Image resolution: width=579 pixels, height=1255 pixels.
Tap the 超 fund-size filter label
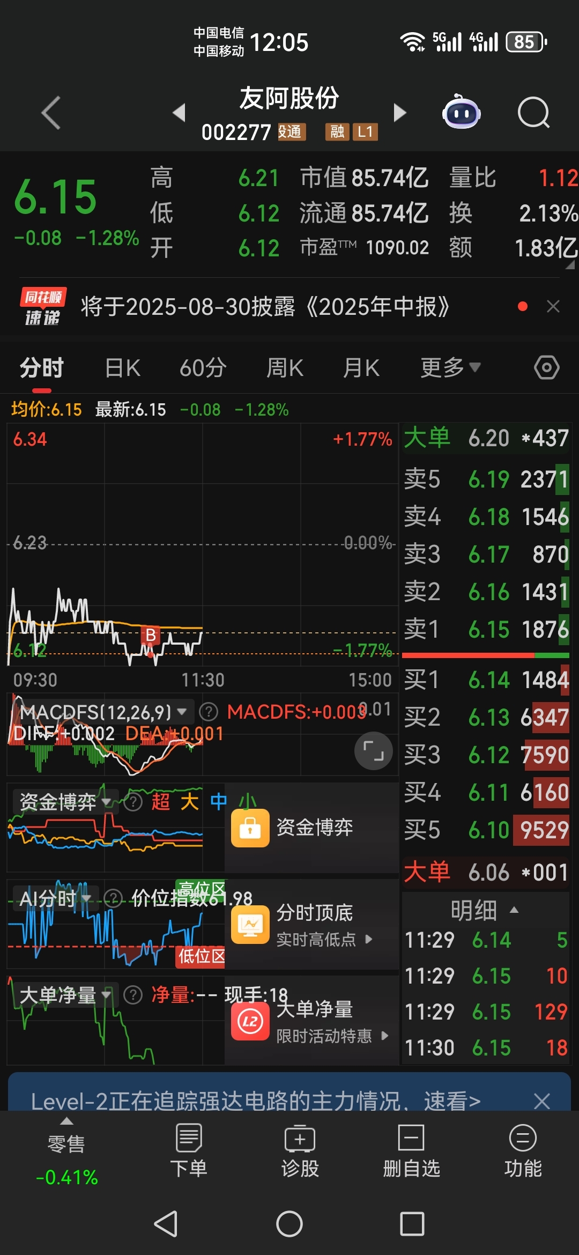[160, 802]
